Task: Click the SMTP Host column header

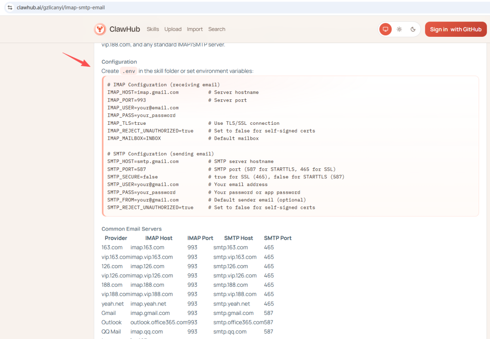Action: [x=238, y=238]
